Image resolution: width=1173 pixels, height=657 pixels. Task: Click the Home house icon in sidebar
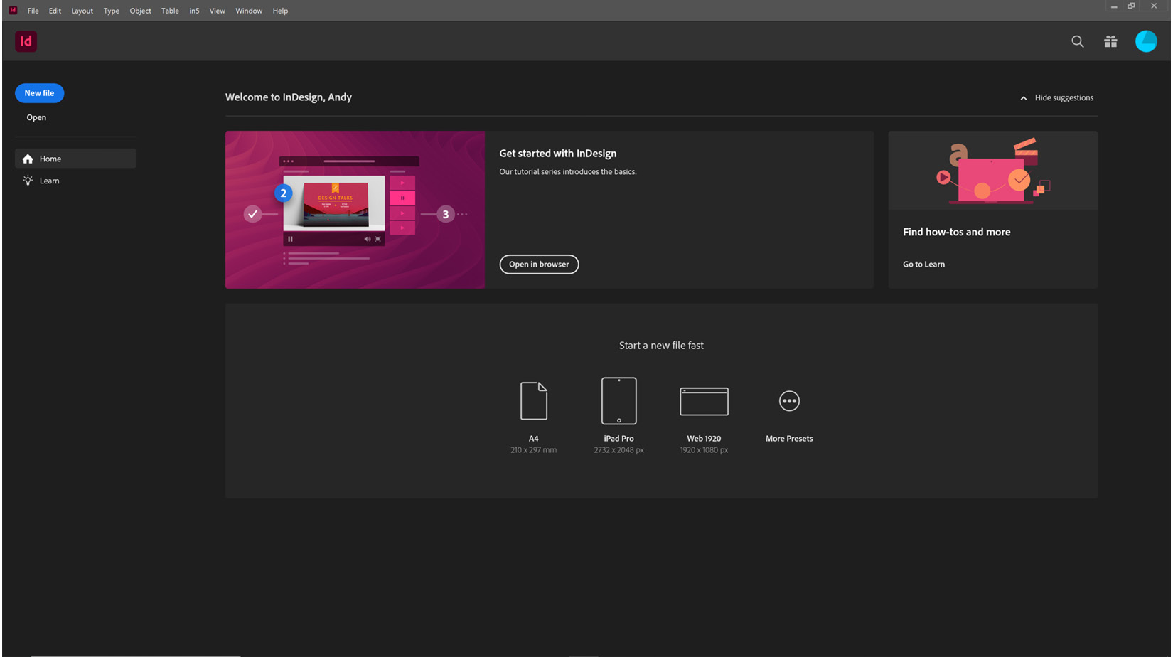click(x=28, y=159)
